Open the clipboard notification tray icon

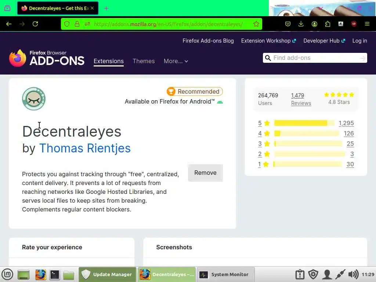[x=300, y=274]
